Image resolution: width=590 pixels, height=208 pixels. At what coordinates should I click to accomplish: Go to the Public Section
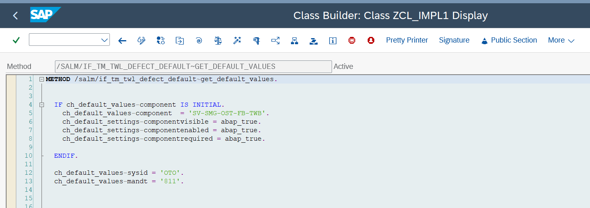point(509,40)
